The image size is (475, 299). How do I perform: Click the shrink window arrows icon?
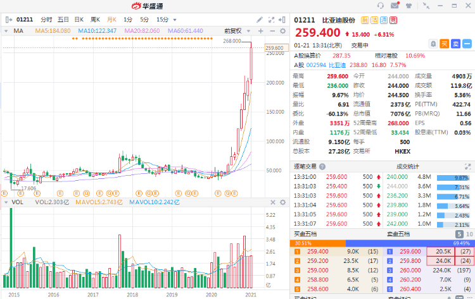coord(426,6)
